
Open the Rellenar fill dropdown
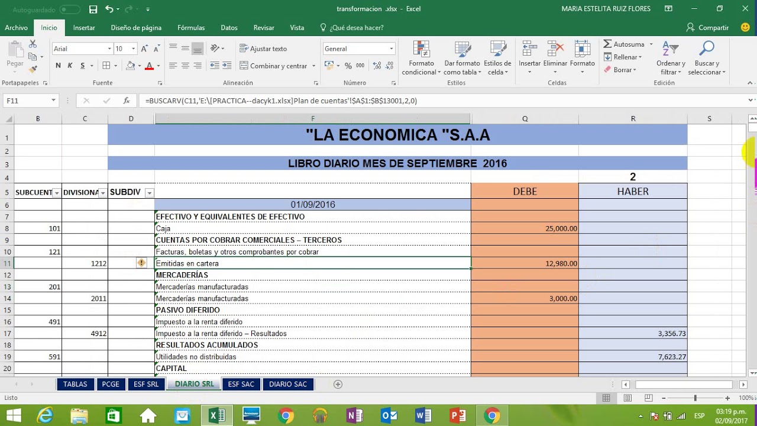point(623,57)
